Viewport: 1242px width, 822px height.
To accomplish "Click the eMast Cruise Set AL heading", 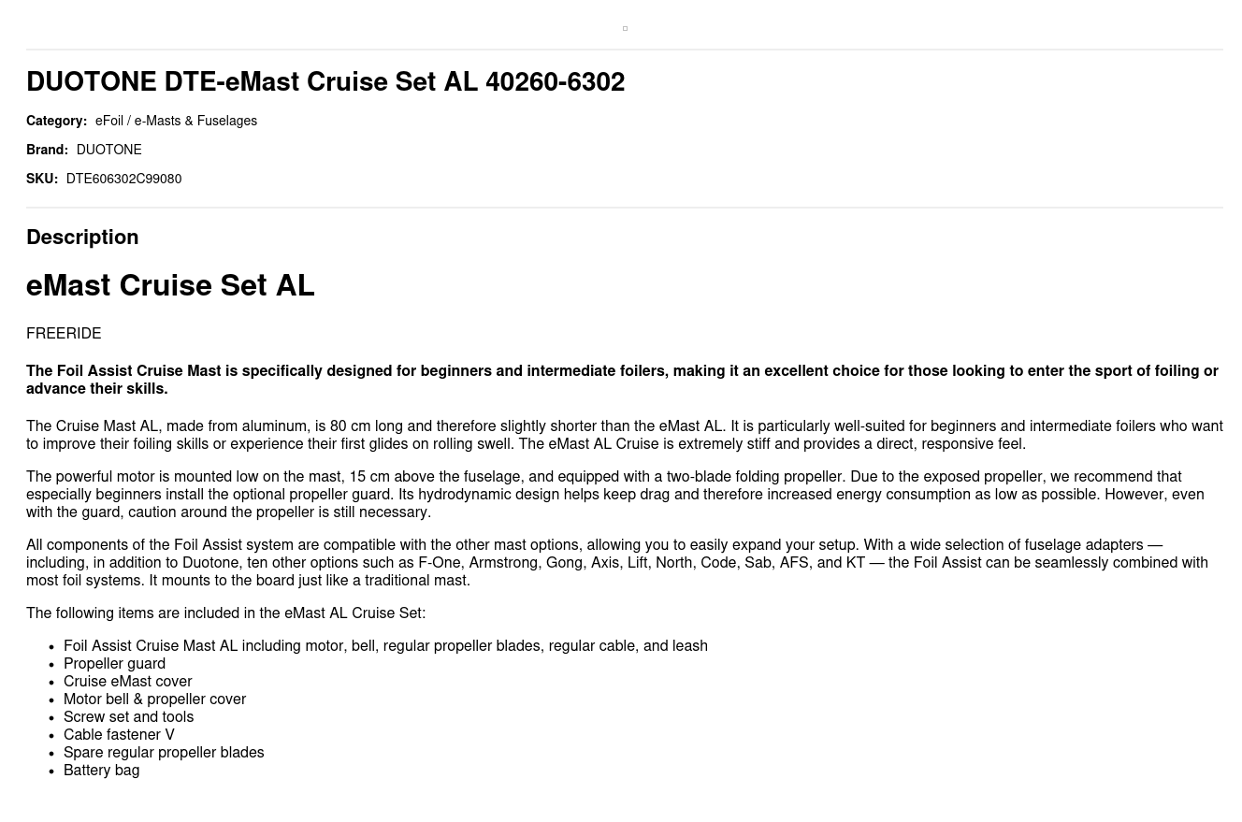I will click(x=170, y=286).
